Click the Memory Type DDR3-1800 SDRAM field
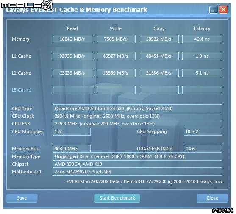 (137, 156)
